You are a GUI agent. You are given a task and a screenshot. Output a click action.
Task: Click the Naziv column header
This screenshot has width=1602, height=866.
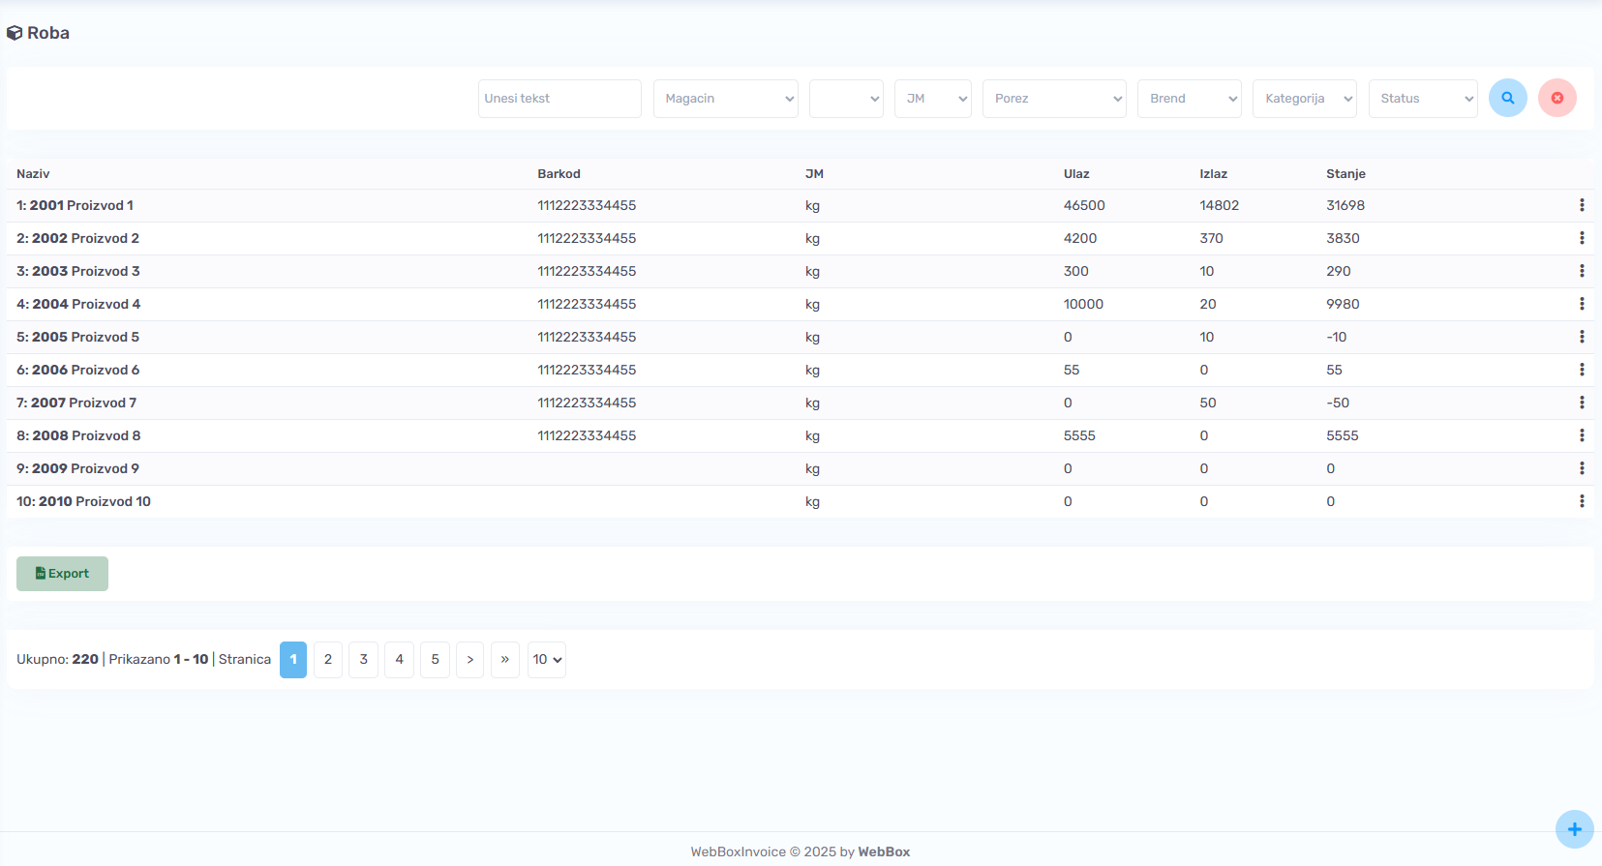coord(33,174)
